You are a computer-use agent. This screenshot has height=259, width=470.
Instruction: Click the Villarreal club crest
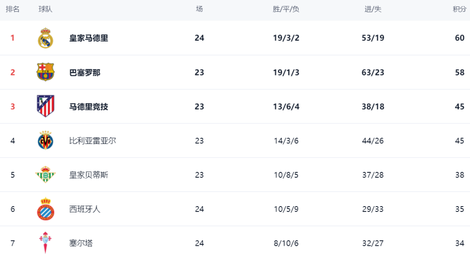[x=46, y=141]
